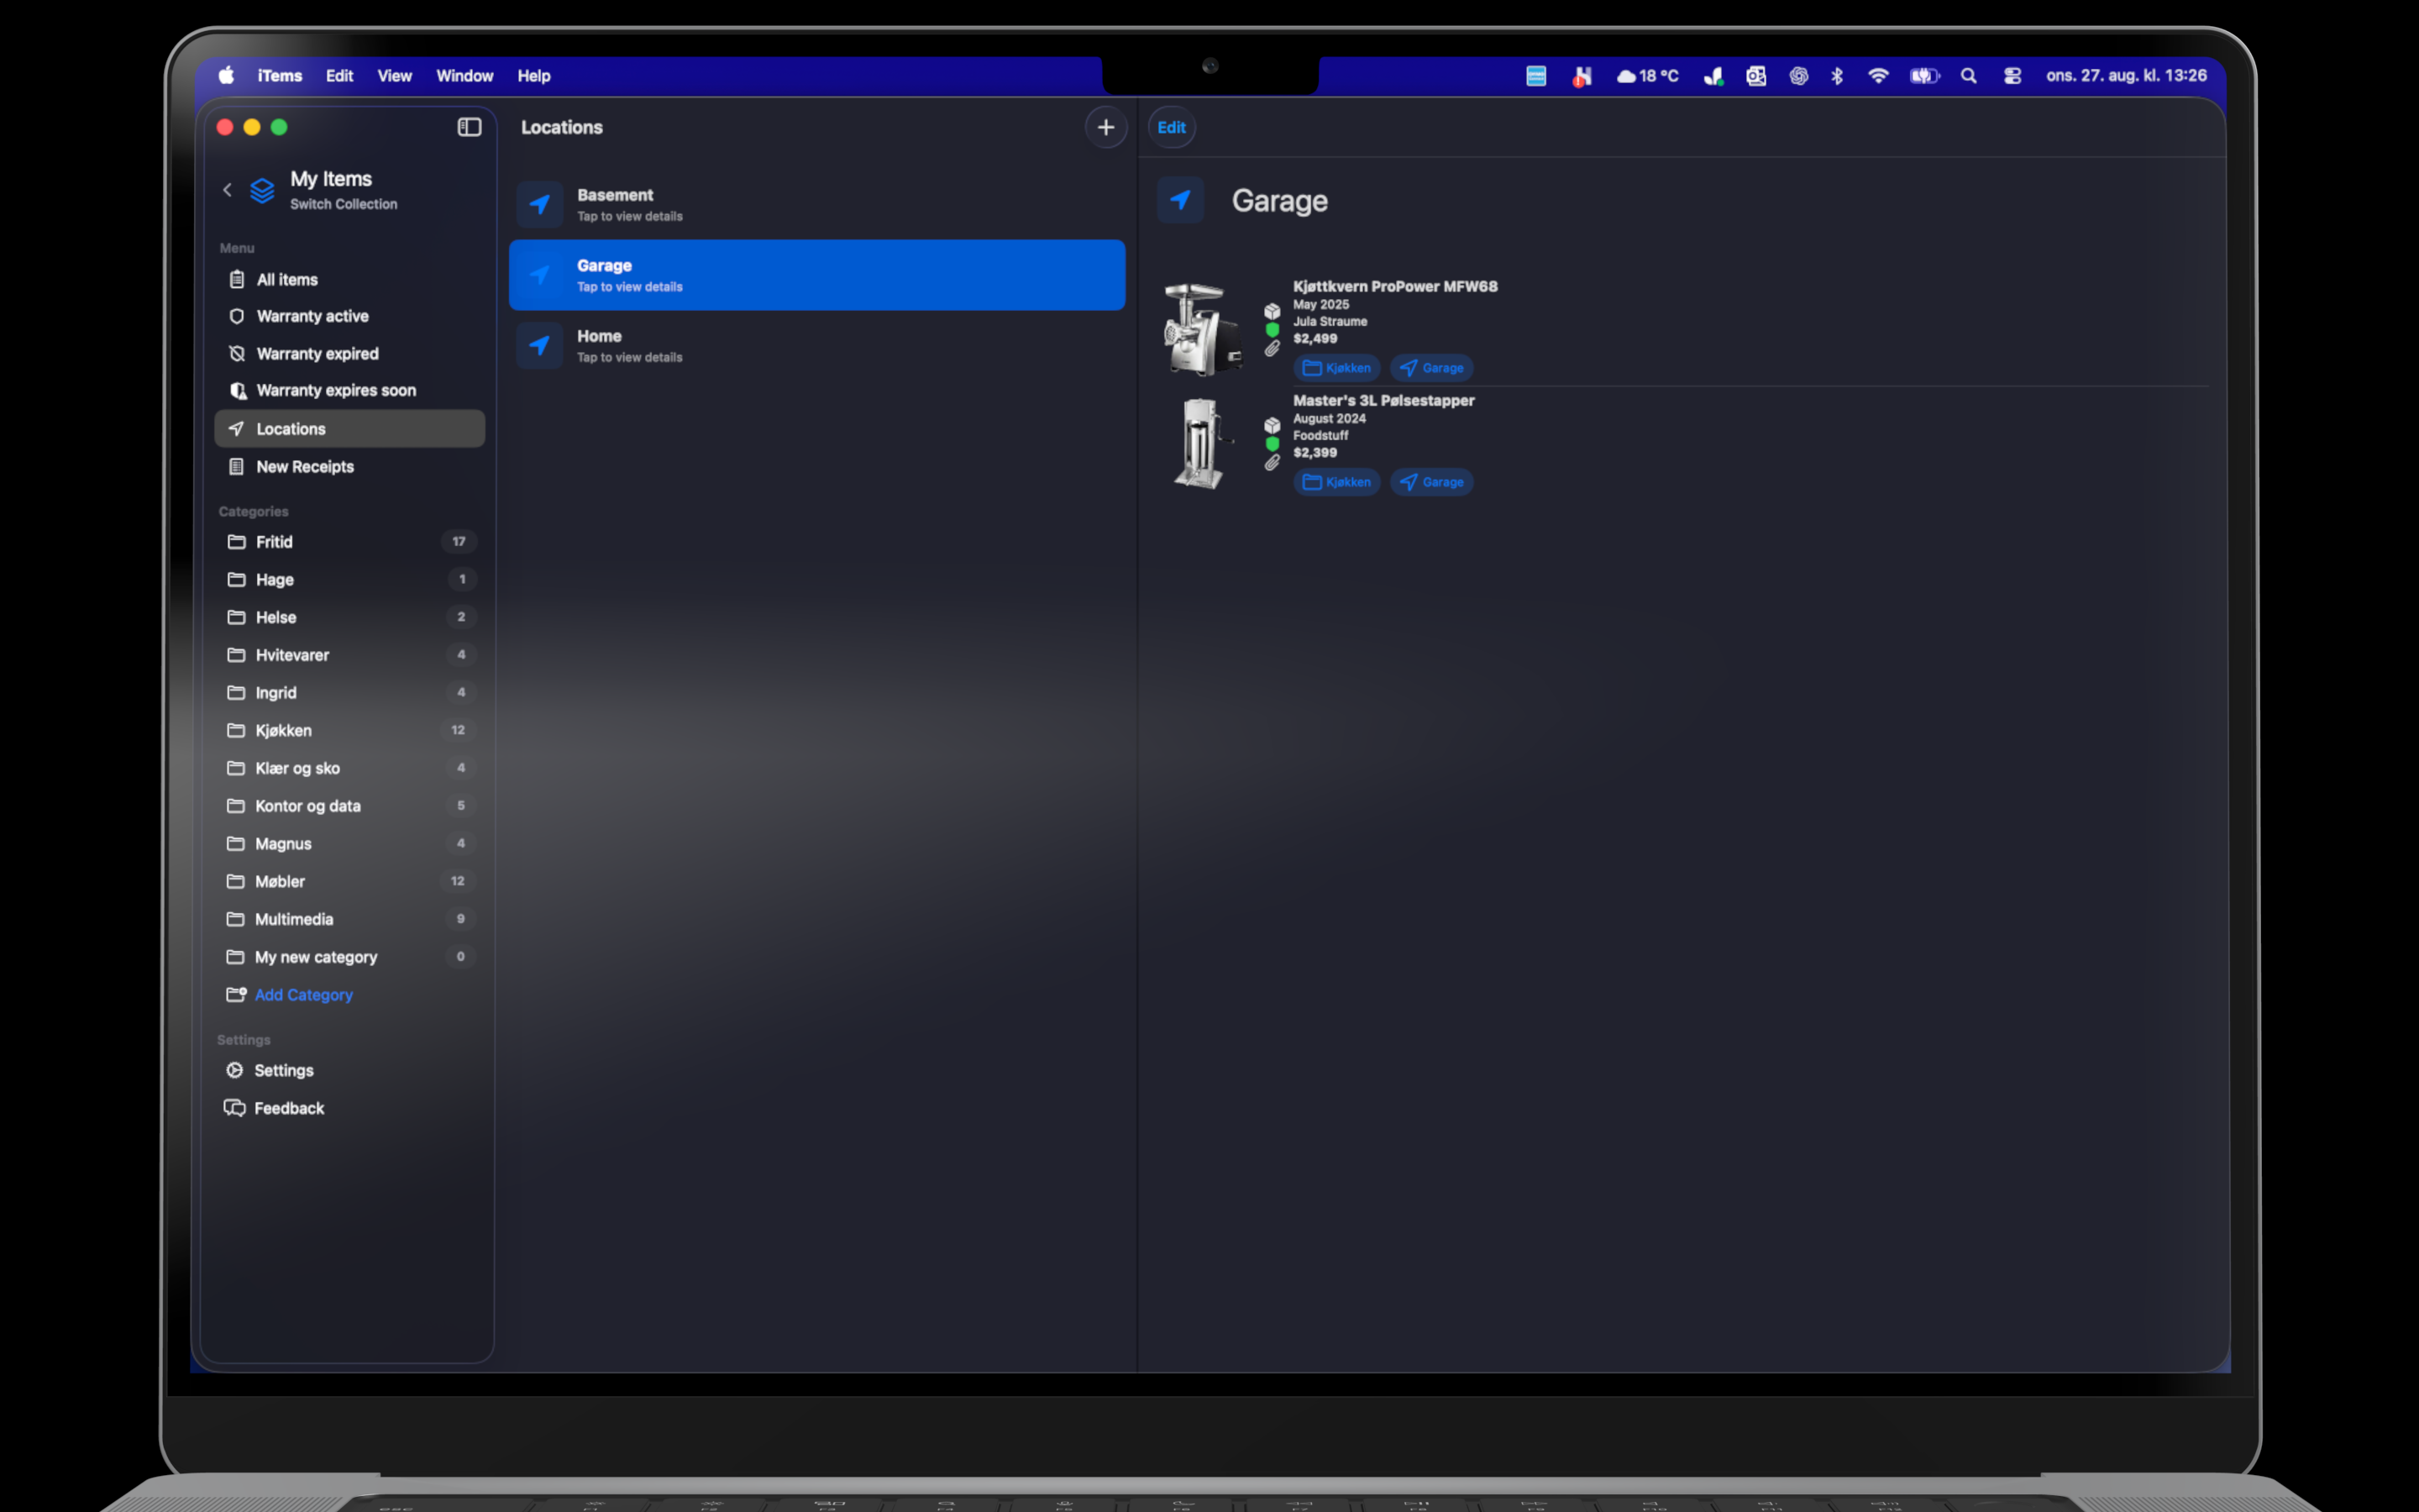This screenshot has height=1512, width=2419.
Task: Open the View menu
Action: pyautogui.click(x=395, y=76)
